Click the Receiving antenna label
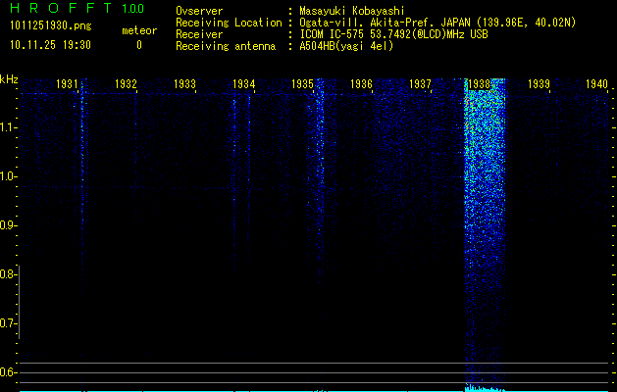This screenshot has height=392, width=617. (x=226, y=46)
